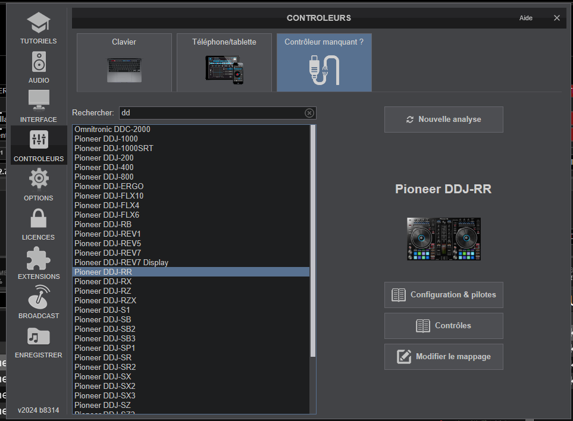Select Pioneer DDJ-RX in the list
573x421 pixels.
[x=191, y=281]
